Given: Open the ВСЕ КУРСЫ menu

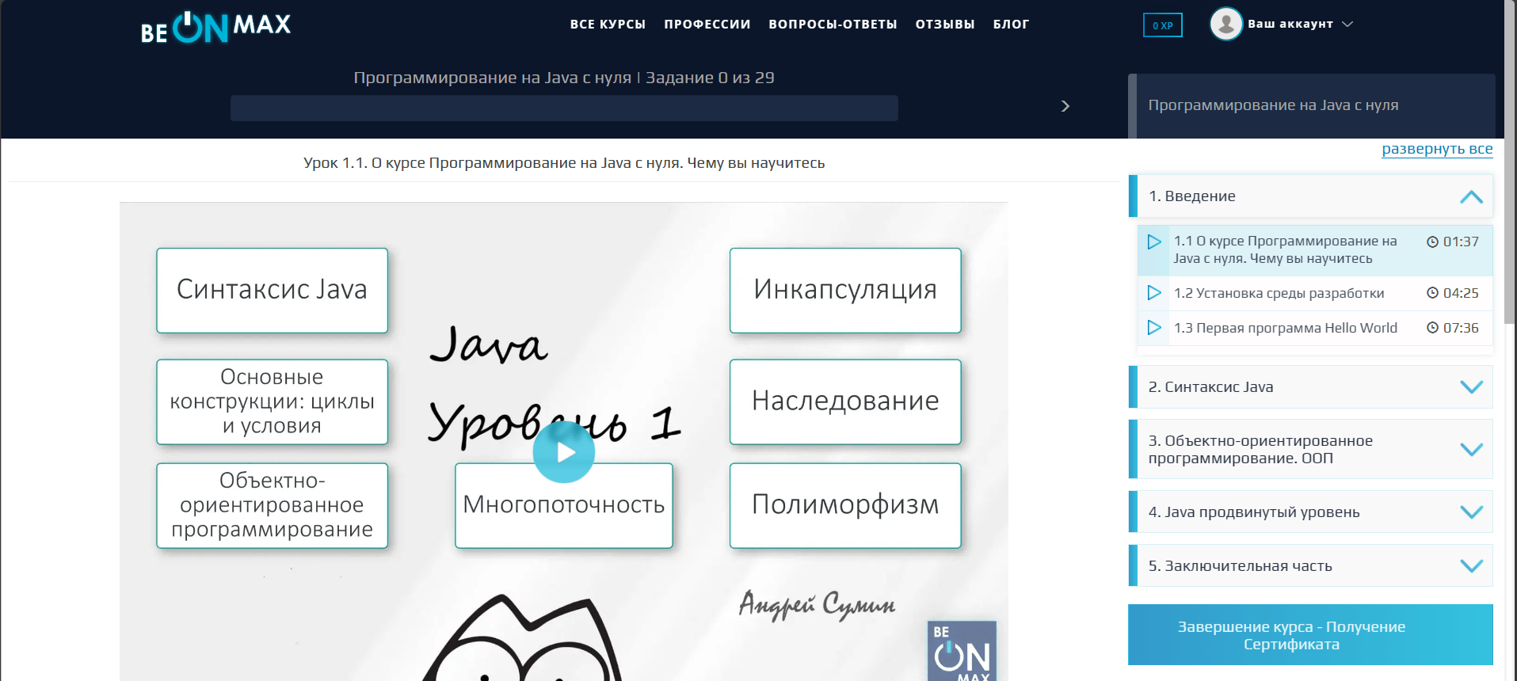Looking at the screenshot, I should [x=608, y=25].
